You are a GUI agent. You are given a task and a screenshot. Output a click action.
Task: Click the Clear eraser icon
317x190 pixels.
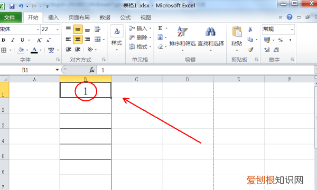pos(160,46)
